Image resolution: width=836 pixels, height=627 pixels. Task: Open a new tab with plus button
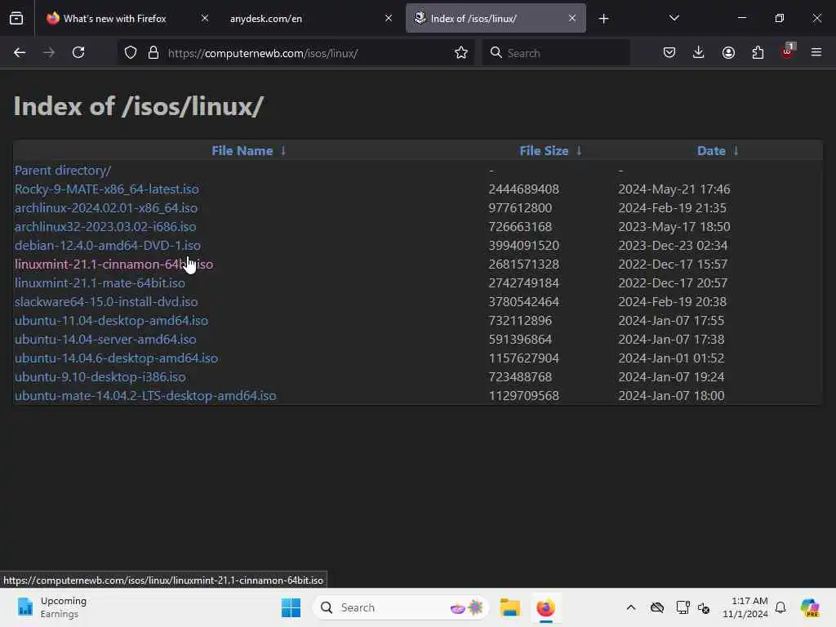[x=603, y=19]
